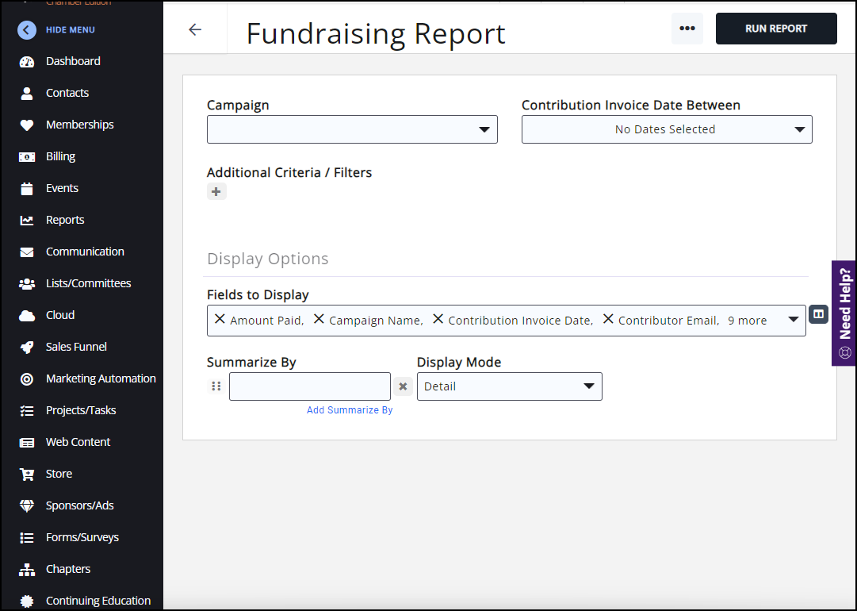Click the Store shopping cart icon
Screen dimensions: 857x611
click(x=27, y=474)
